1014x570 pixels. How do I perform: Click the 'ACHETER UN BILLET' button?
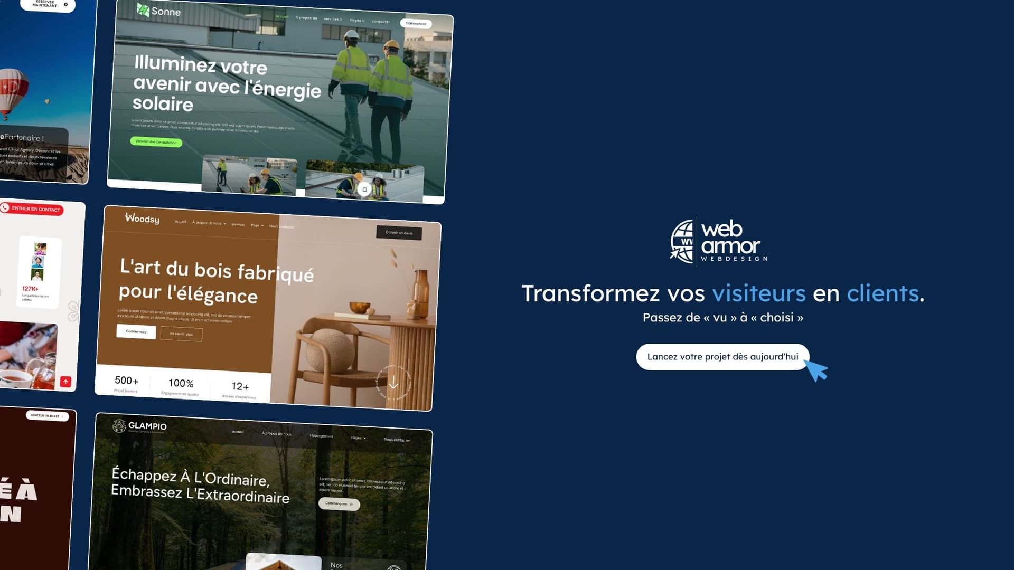pyautogui.click(x=47, y=416)
